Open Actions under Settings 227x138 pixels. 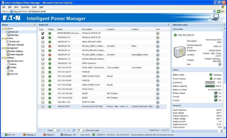[13, 64]
